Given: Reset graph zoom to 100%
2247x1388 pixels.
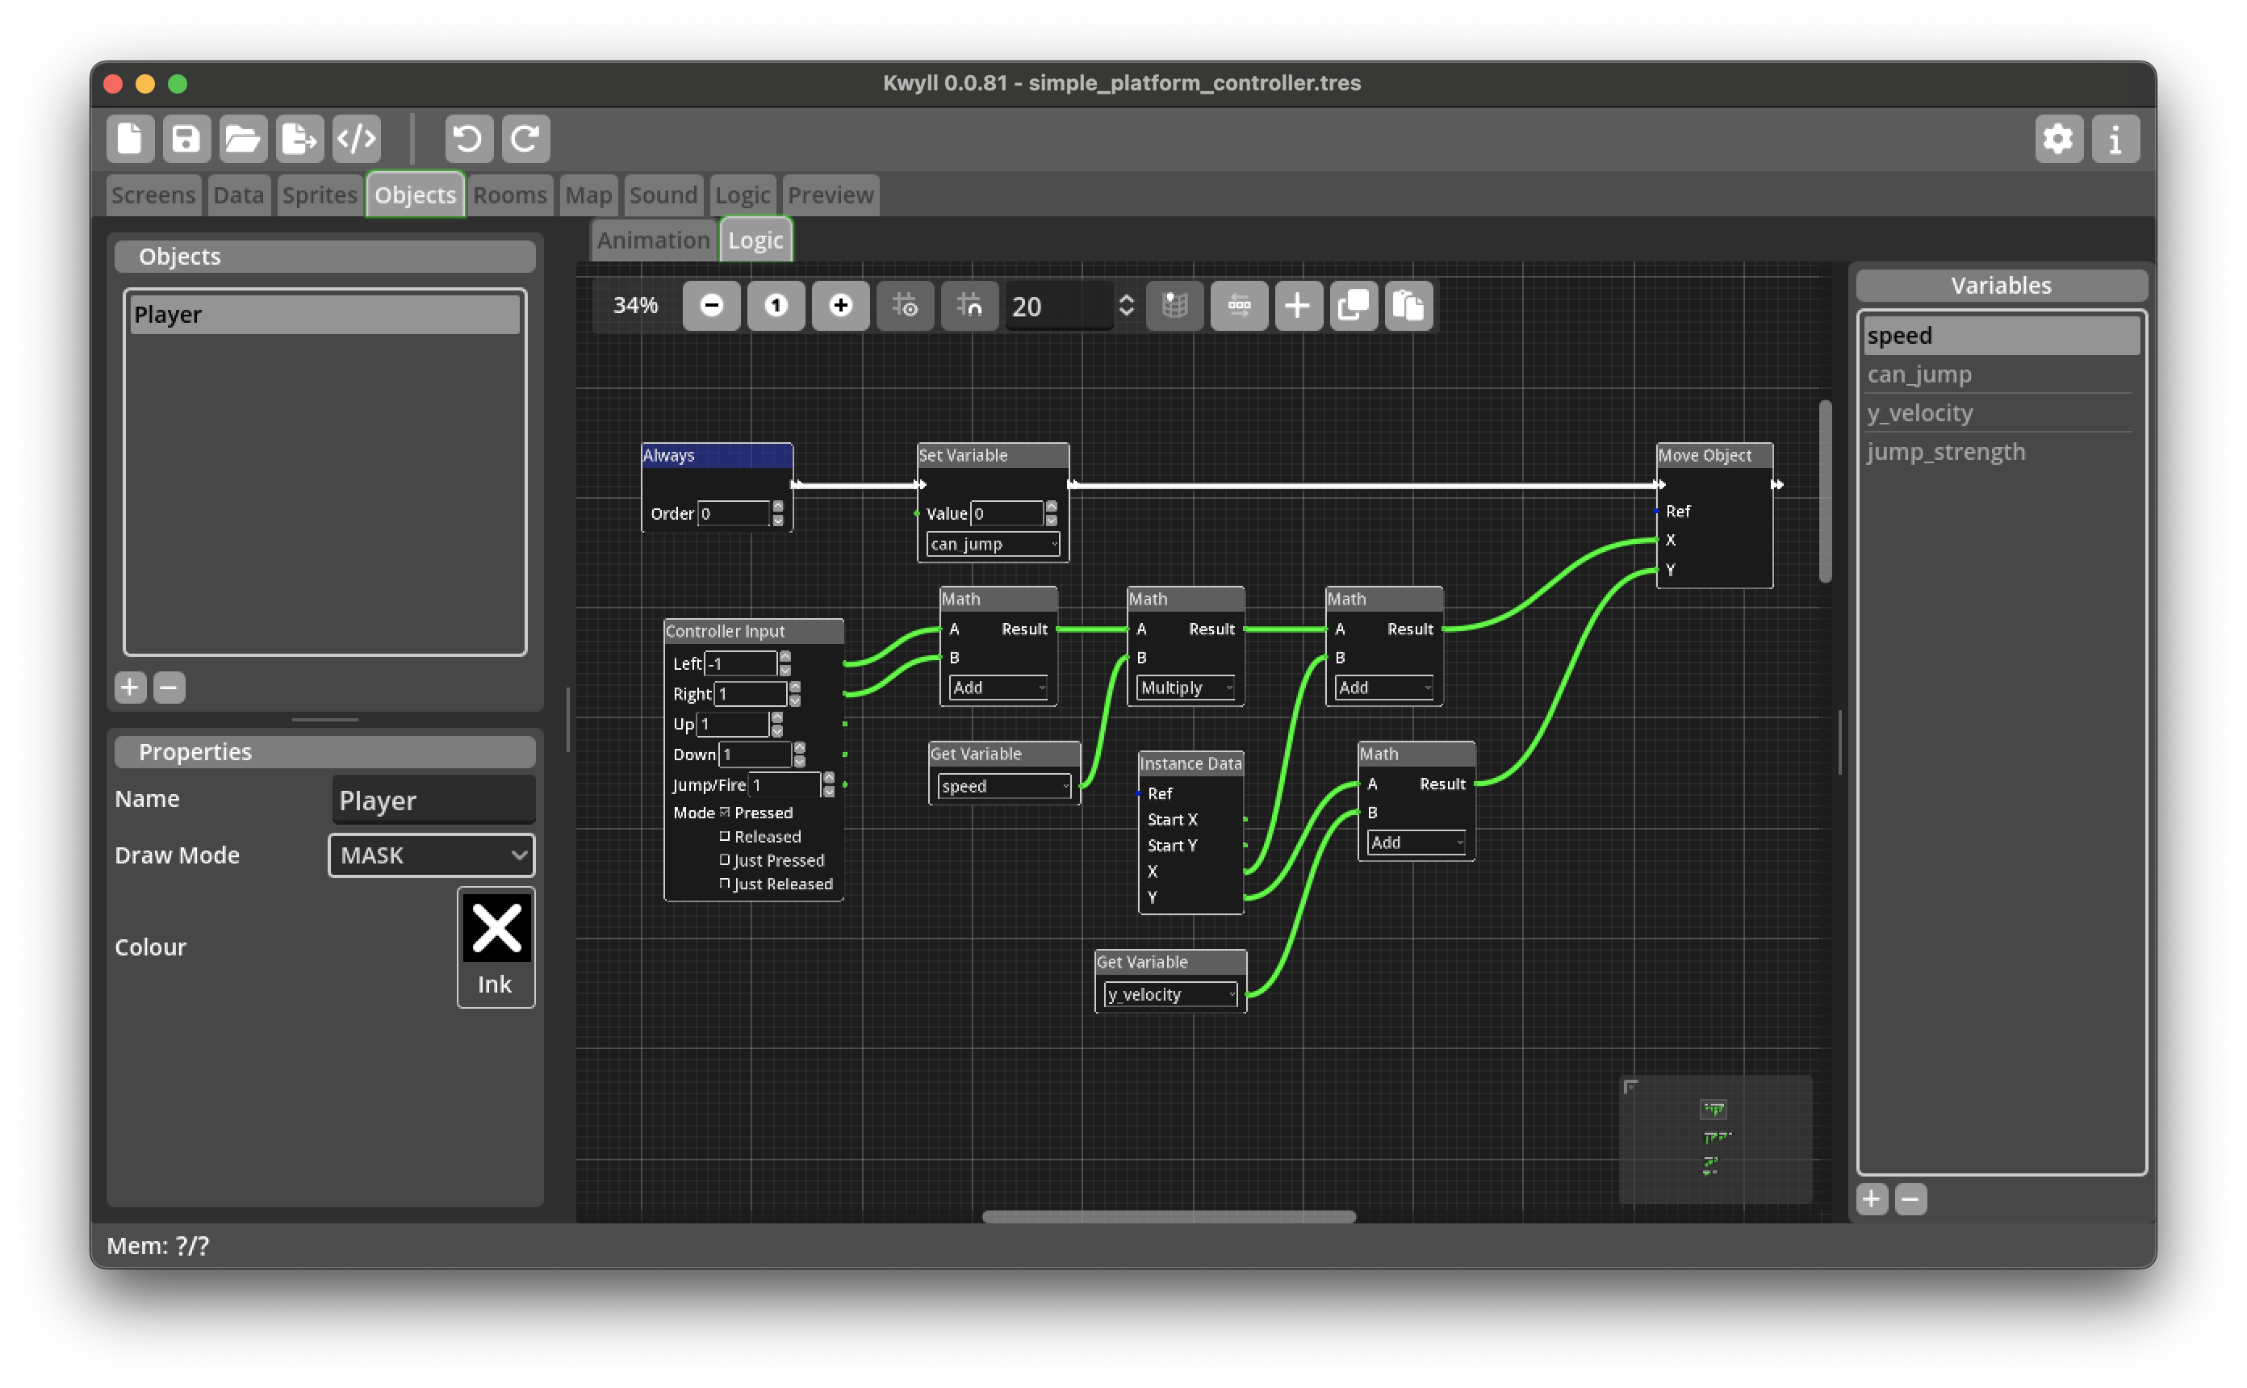Looking at the screenshot, I should coord(776,306).
